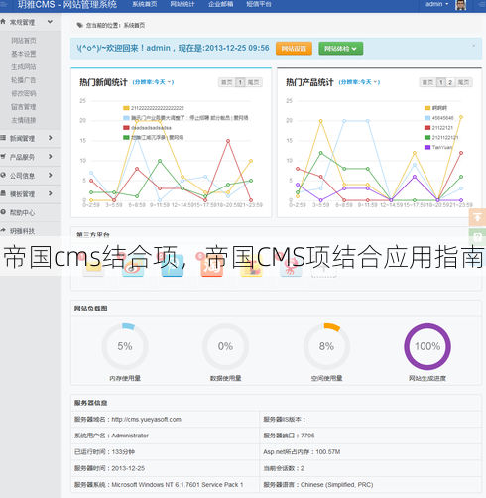This screenshot has height=498, width=486.
Task: Click the help icon beside 帮助中心
Action: pyautogui.click(x=3, y=212)
